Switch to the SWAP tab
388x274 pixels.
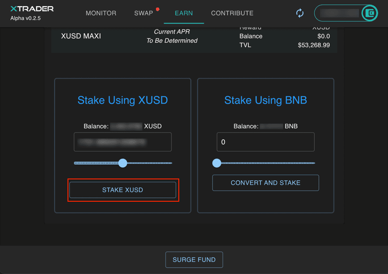pyautogui.click(x=143, y=13)
